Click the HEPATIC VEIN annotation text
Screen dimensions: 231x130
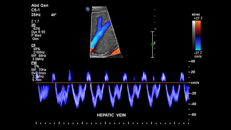(x=111, y=115)
